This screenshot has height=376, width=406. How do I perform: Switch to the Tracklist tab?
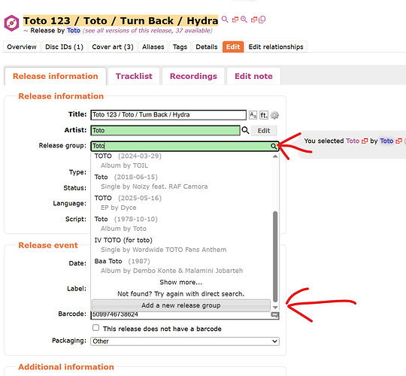(134, 76)
